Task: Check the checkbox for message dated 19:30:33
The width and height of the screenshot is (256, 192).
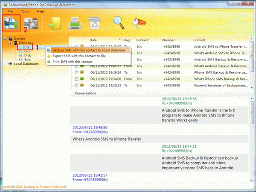Action: (x=76, y=85)
